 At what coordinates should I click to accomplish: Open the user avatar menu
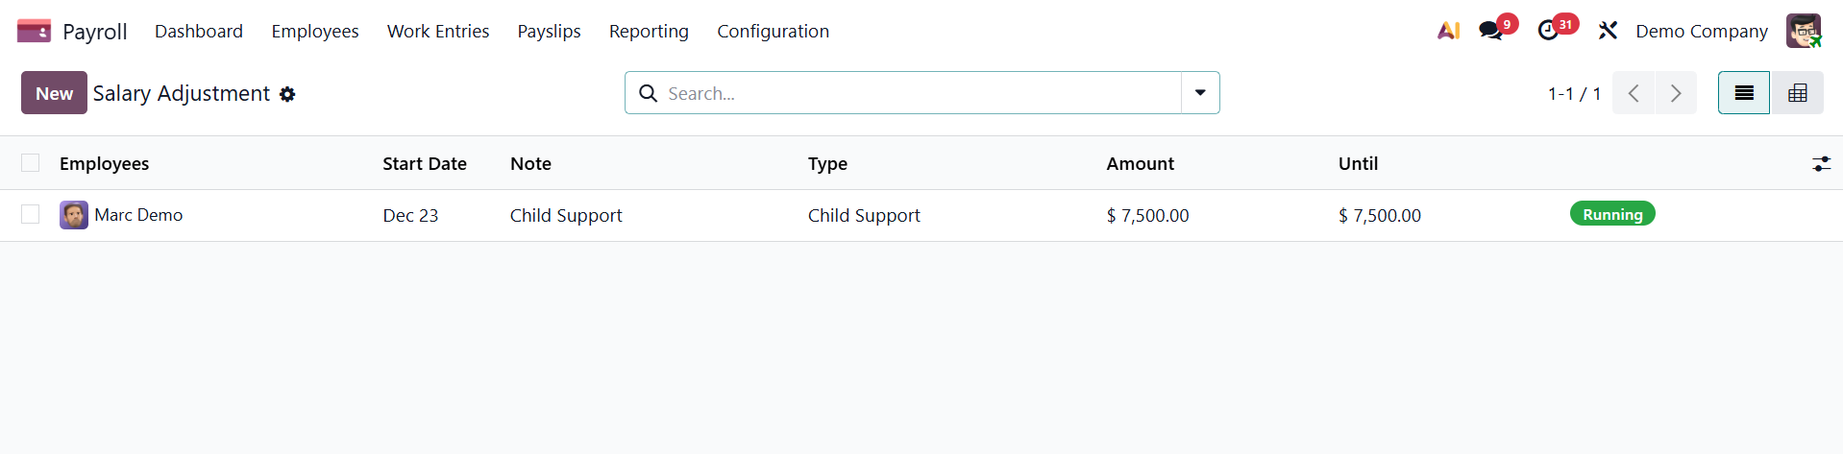pos(1804,31)
